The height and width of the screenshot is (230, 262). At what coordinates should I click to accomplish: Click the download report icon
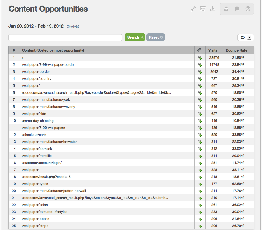coord(212,9)
